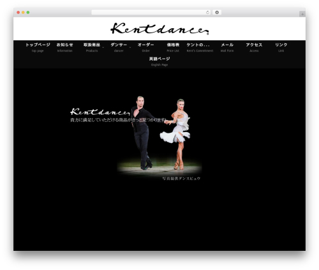Minimize the window with the yellow button

(x=23, y=13)
